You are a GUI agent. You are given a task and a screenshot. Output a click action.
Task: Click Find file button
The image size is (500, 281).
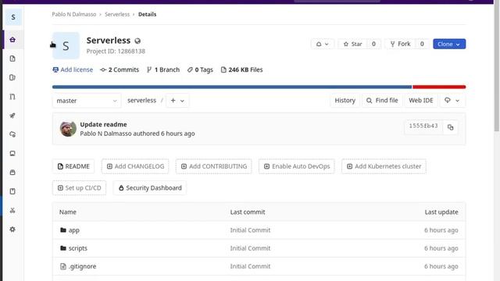pyautogui.click(x=382, y=101)
